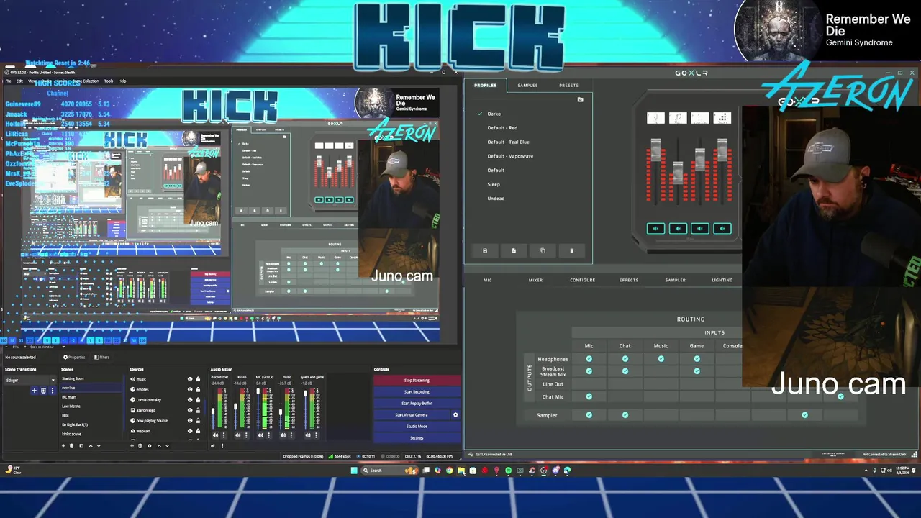The height and width of the screenshot is (518, 921).
Task: Open the Help menu in OBS
Action: (122, 81)
